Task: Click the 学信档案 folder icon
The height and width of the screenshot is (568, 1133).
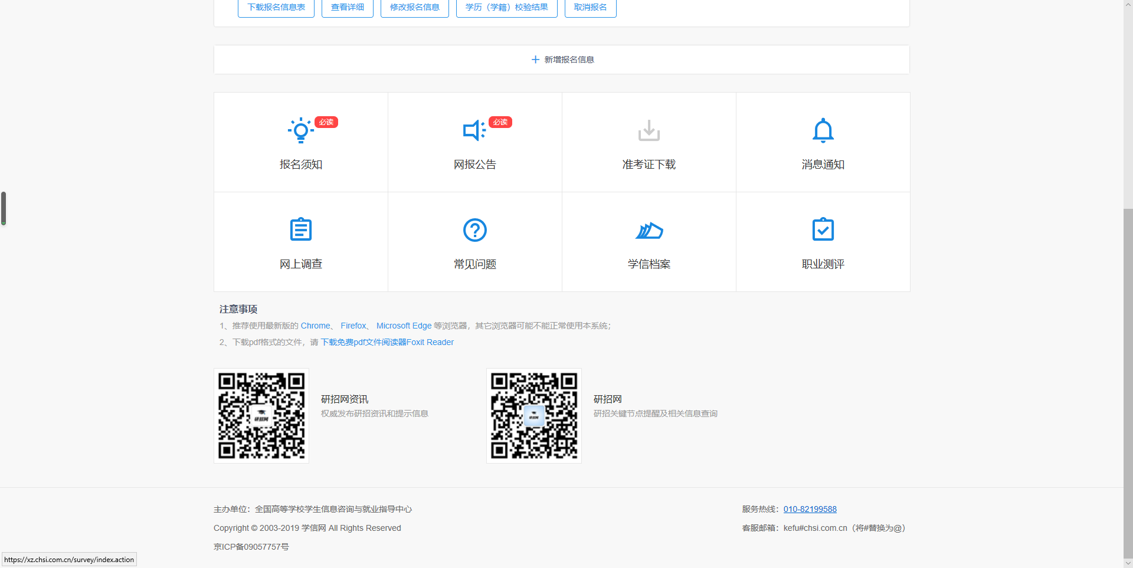Action: click(649, 230)
